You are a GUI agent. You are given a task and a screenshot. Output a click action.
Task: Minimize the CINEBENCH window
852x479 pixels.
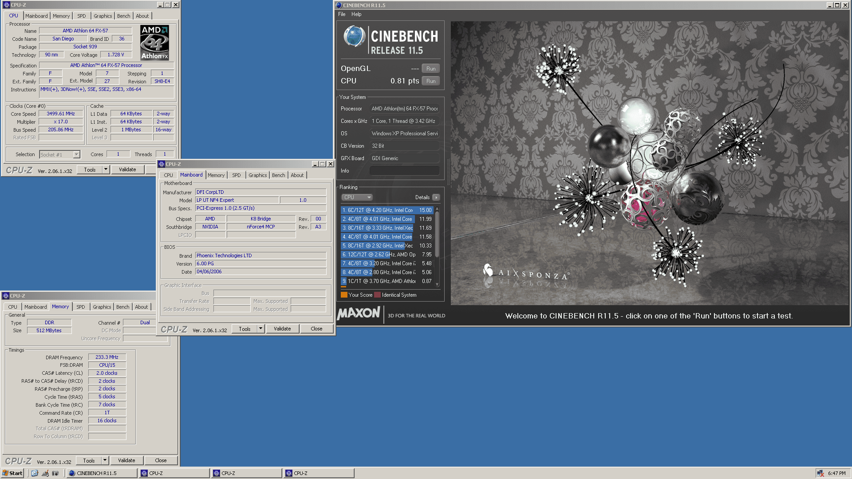coord(829,5)
